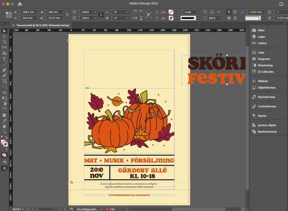Toggle formatting affects container button

tap(2, 150)
